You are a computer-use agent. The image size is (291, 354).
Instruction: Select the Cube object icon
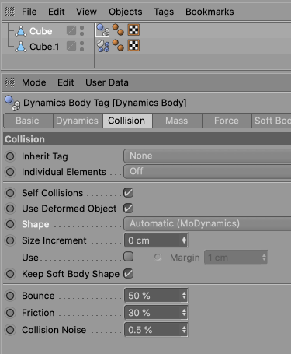tap(21, 31)
